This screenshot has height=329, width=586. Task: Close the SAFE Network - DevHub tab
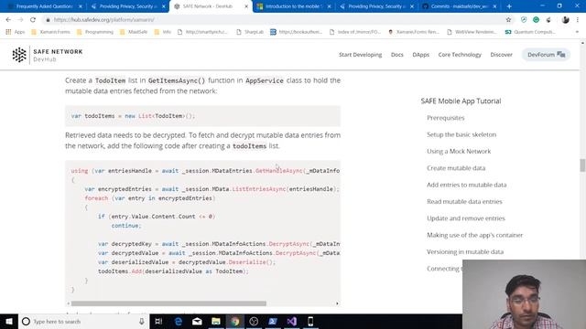[246, 6]
